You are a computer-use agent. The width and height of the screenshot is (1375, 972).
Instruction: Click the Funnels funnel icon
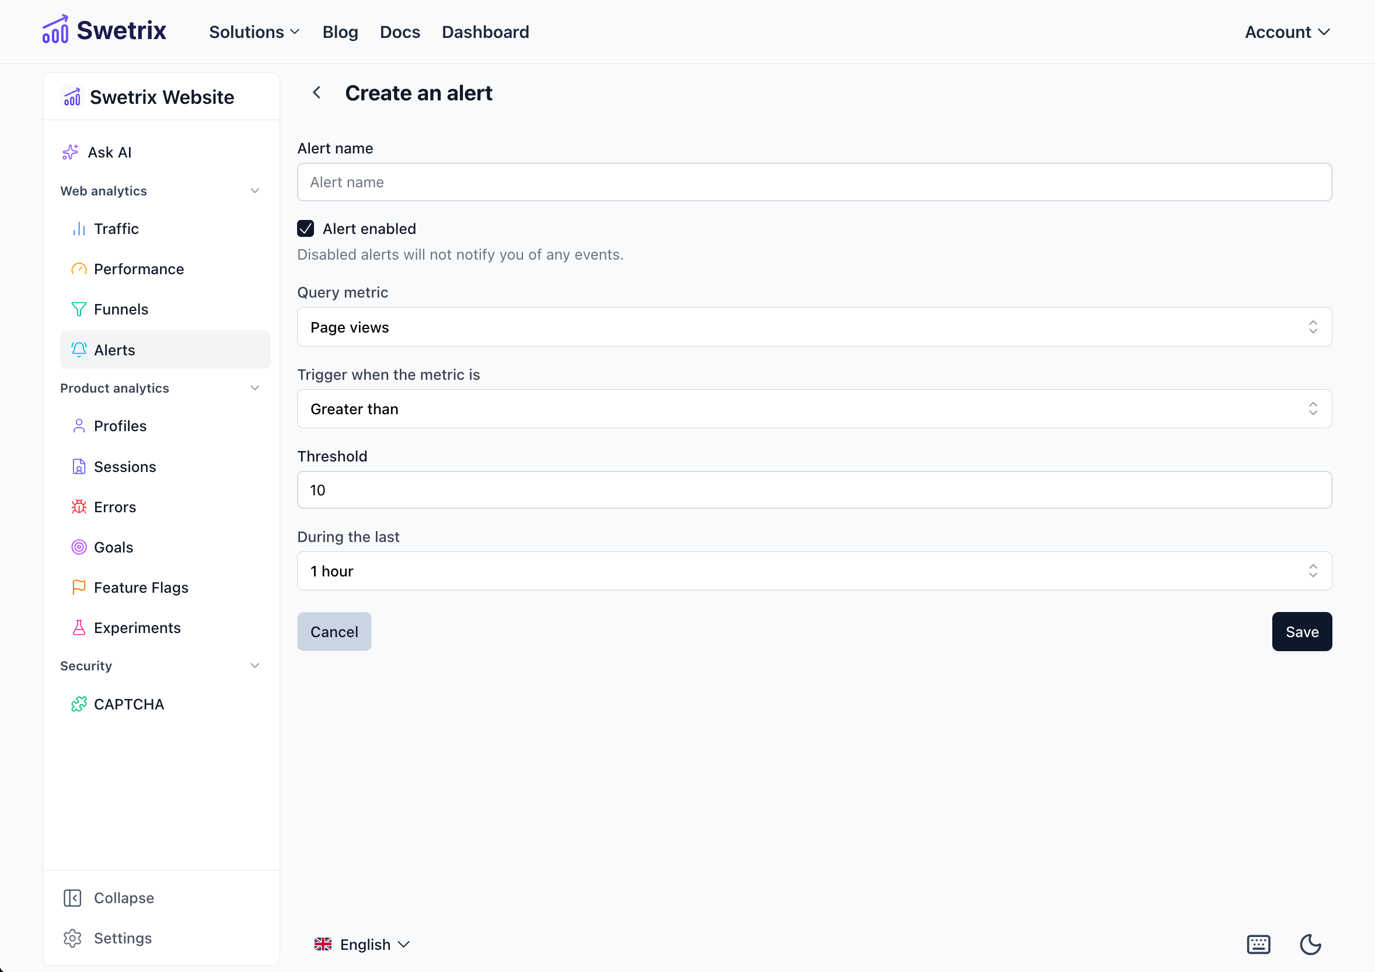(x=78, y=309)
